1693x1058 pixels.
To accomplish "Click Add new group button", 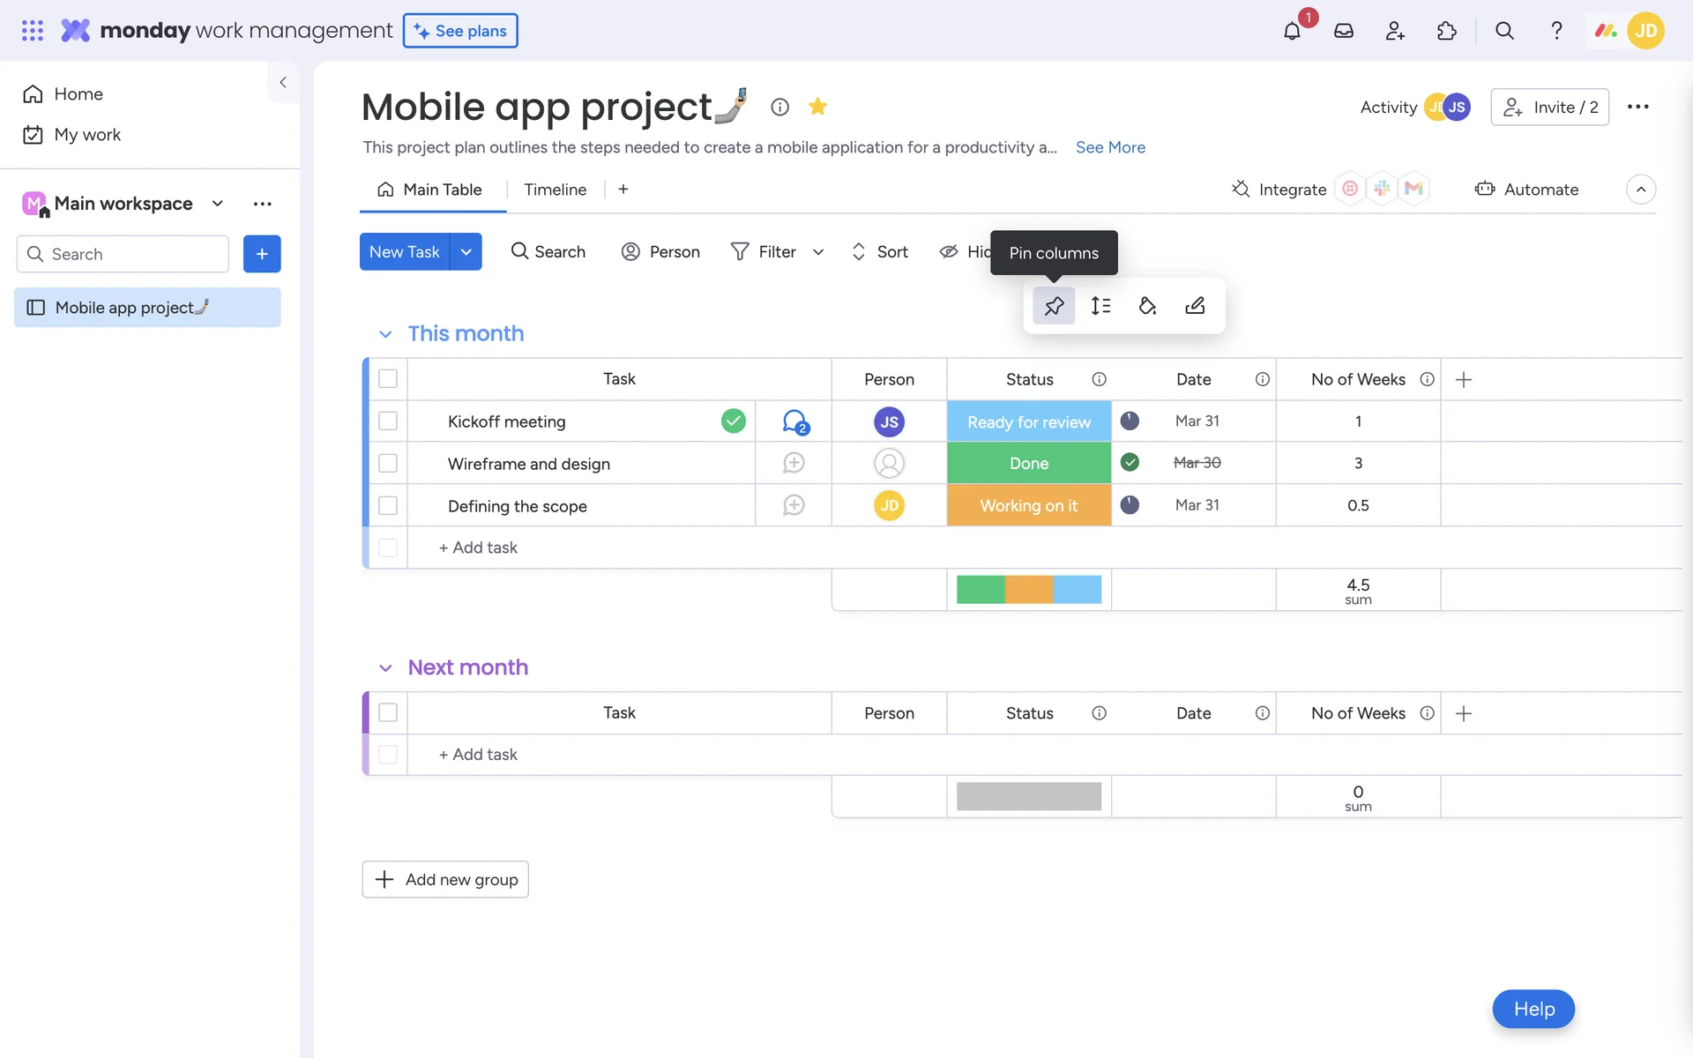I will [445, 879].
